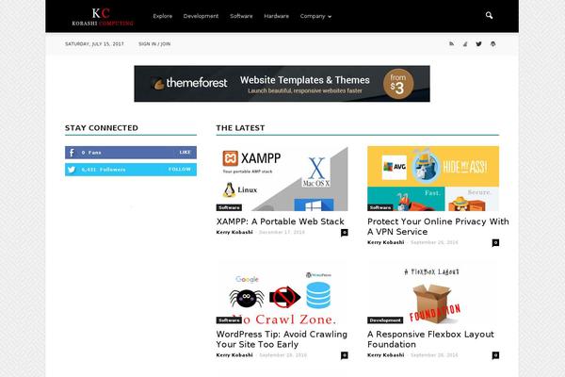
Task: Click Software tag on VPN thumbnail
Action: point(380,207)
